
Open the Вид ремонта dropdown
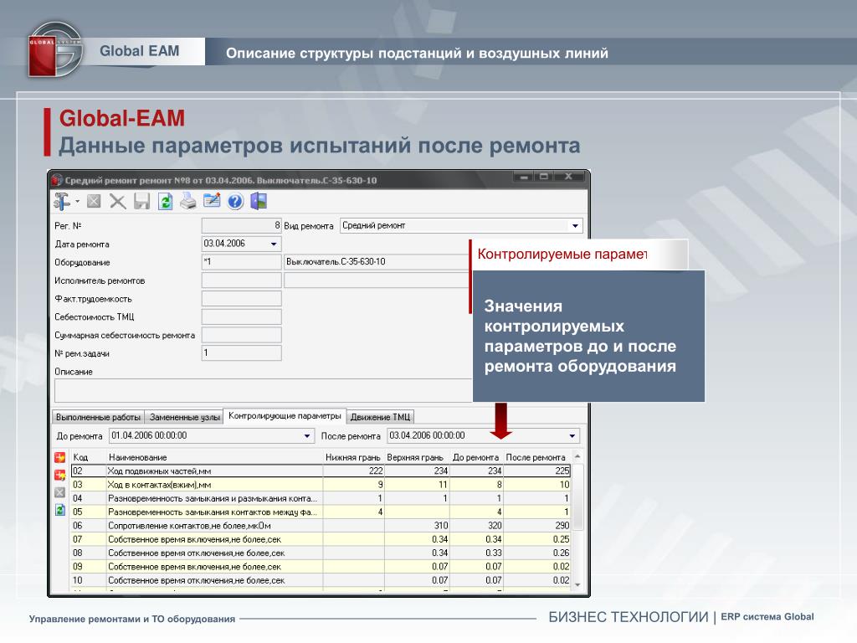coord(575,226)
